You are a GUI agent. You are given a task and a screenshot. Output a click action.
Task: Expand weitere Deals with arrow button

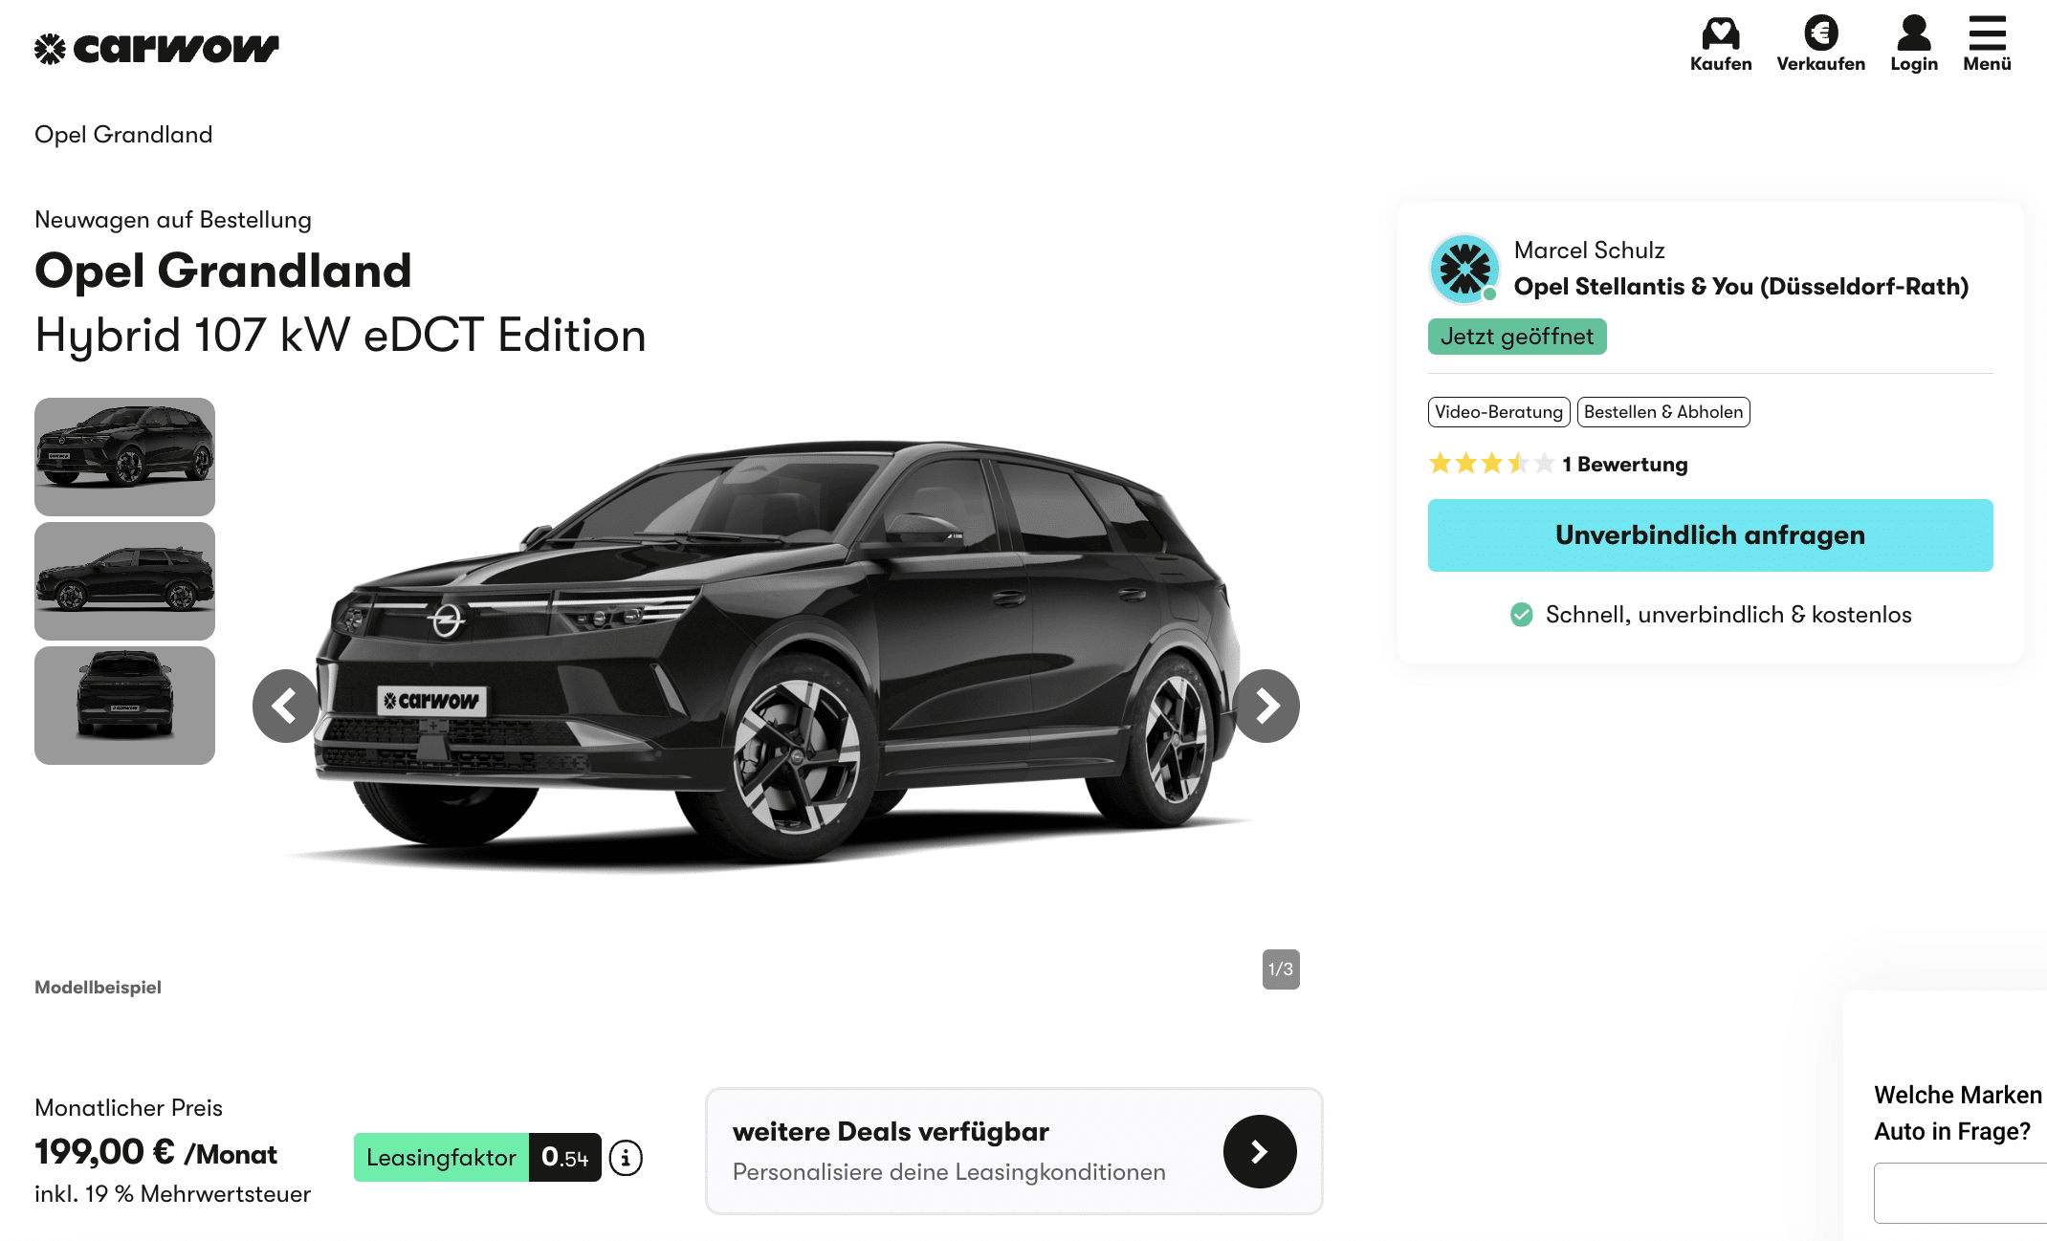click(x=1260, y=1151)
